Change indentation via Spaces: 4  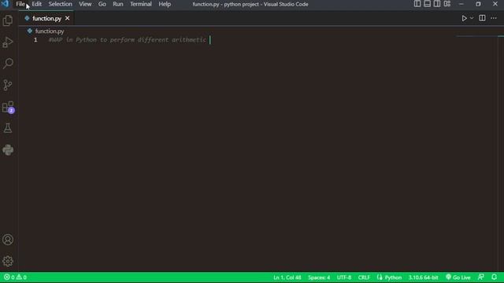pos(319,277)
